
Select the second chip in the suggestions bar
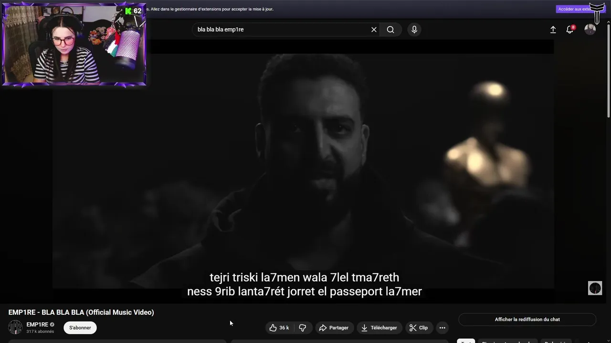507,341
